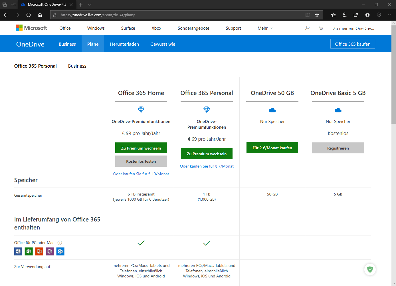This screenshot has height=286, width=396.
Task: Click the Word app icon
Action: (18, 251)
